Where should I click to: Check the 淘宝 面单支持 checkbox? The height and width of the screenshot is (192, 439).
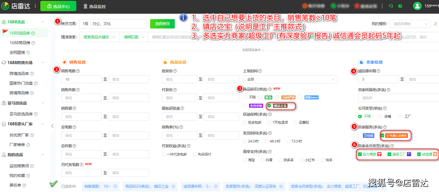[x=245, y=160]
